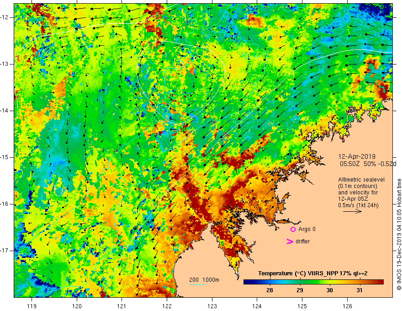402x311 pixels.
Task: Click the longitude label '123'
Action: click(212, 306)
